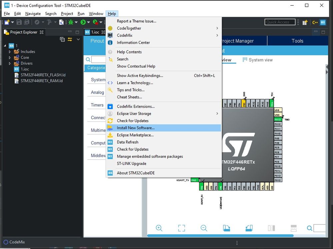Click the Save toolbar icon
This screenshot has height=249, width=333.
(x=19, y=22)
